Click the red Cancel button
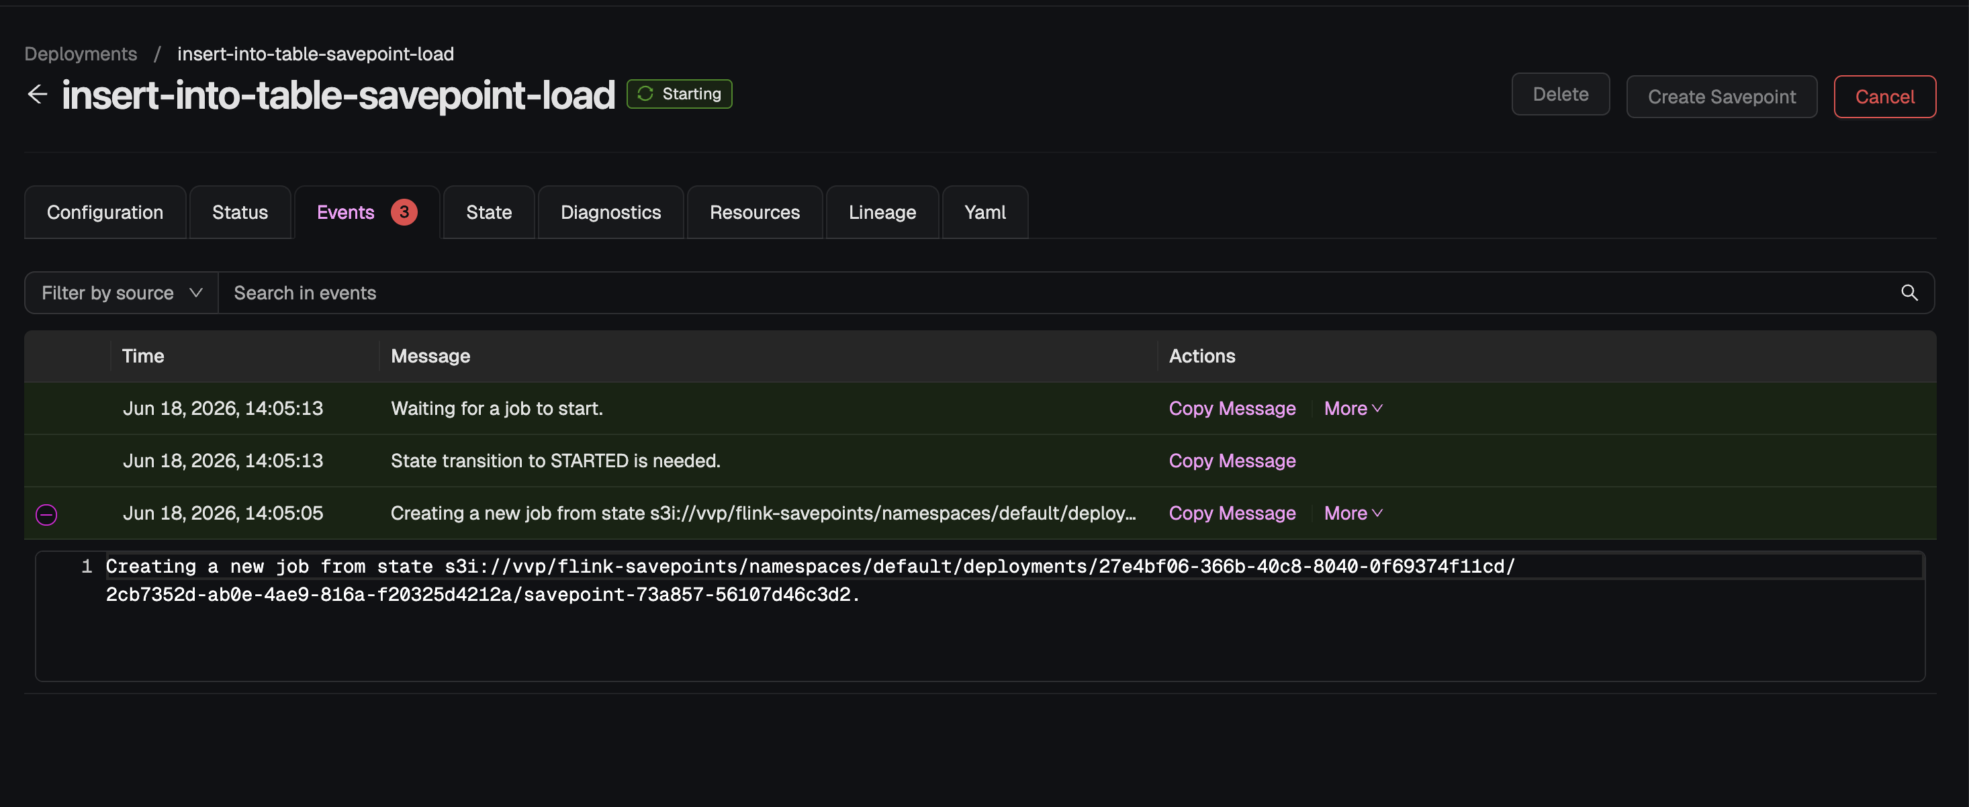 [x=1884, y=96]
